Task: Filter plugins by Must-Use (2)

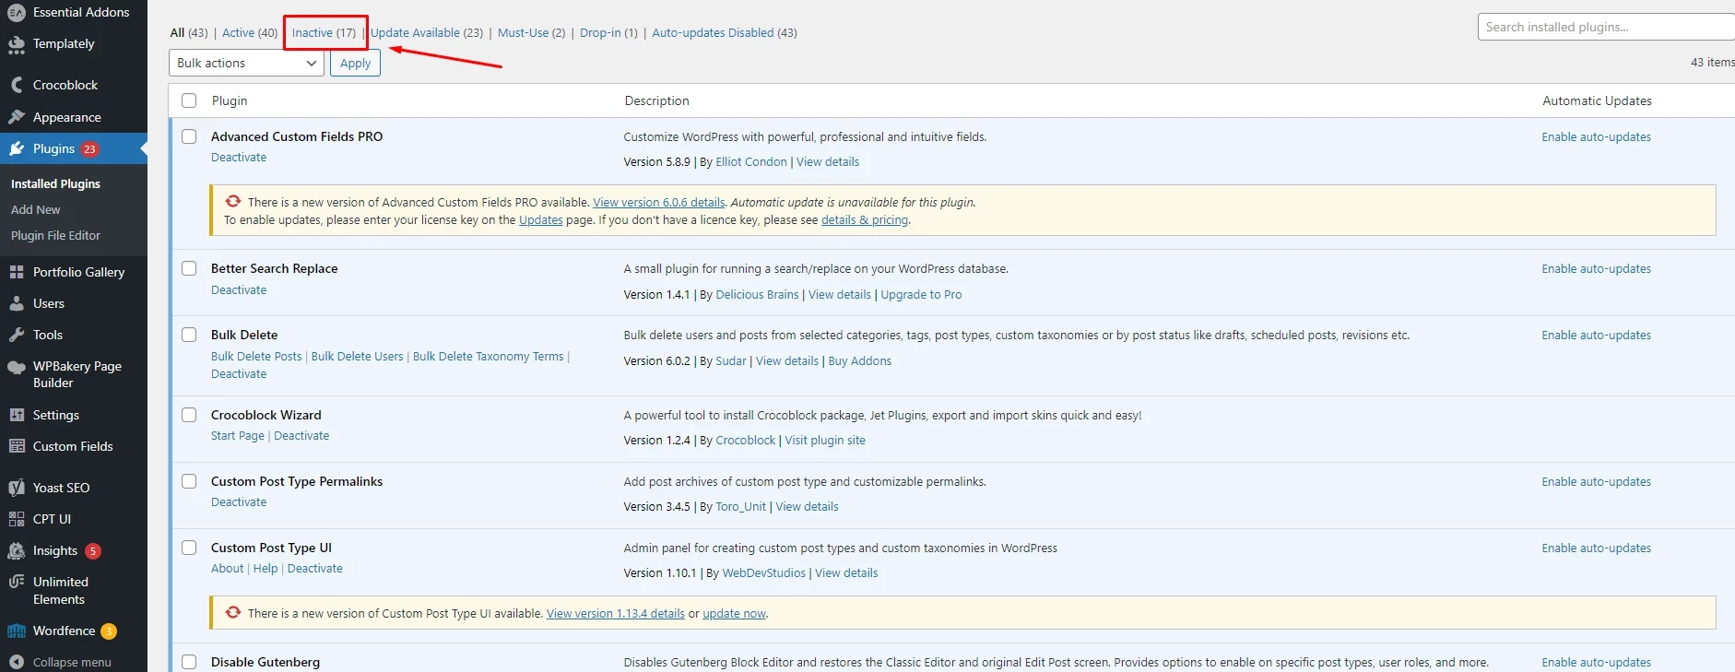Action: click(531, 32)
